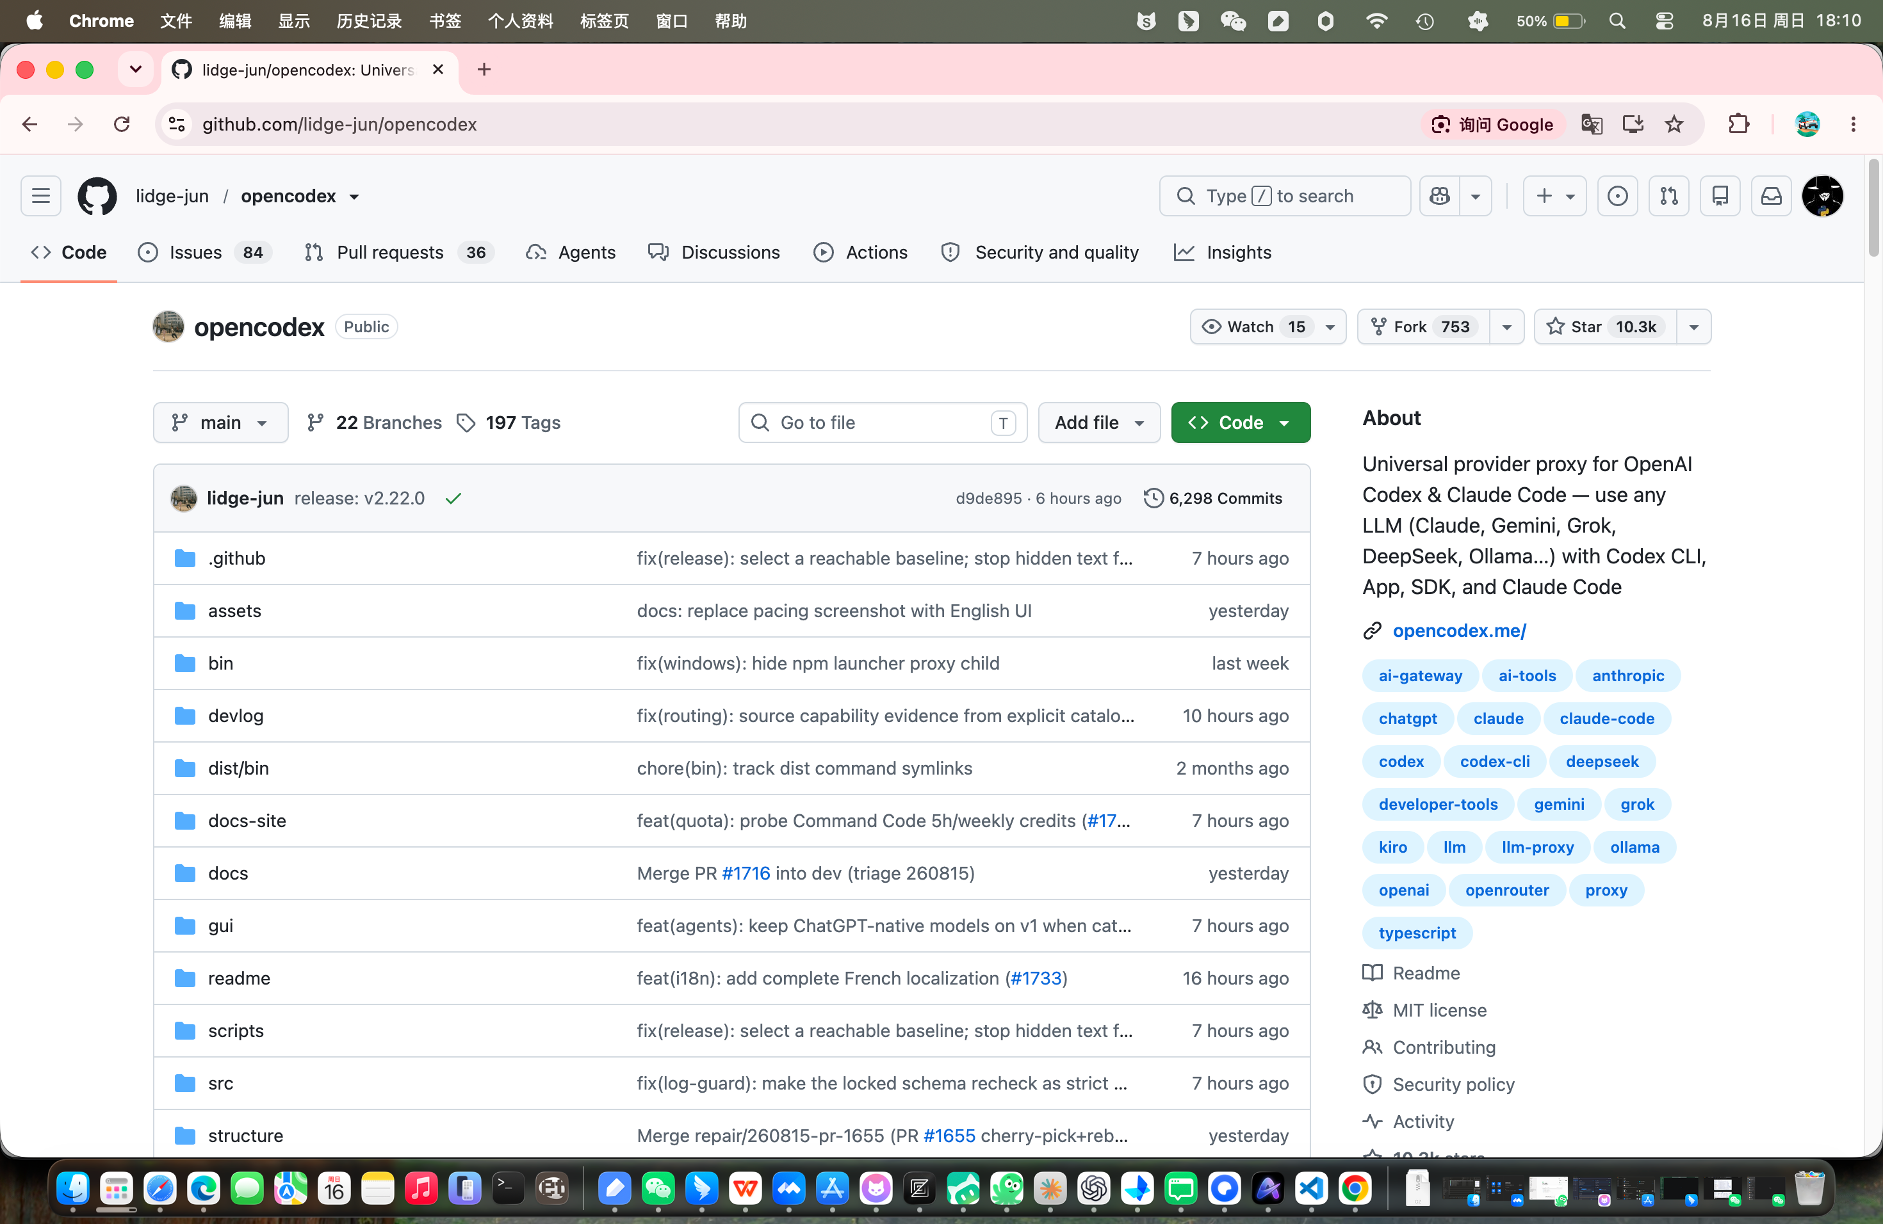This screenshot has width=1883, height=1224.
Task: Open the Insights tab
Action: (1223, 252)
